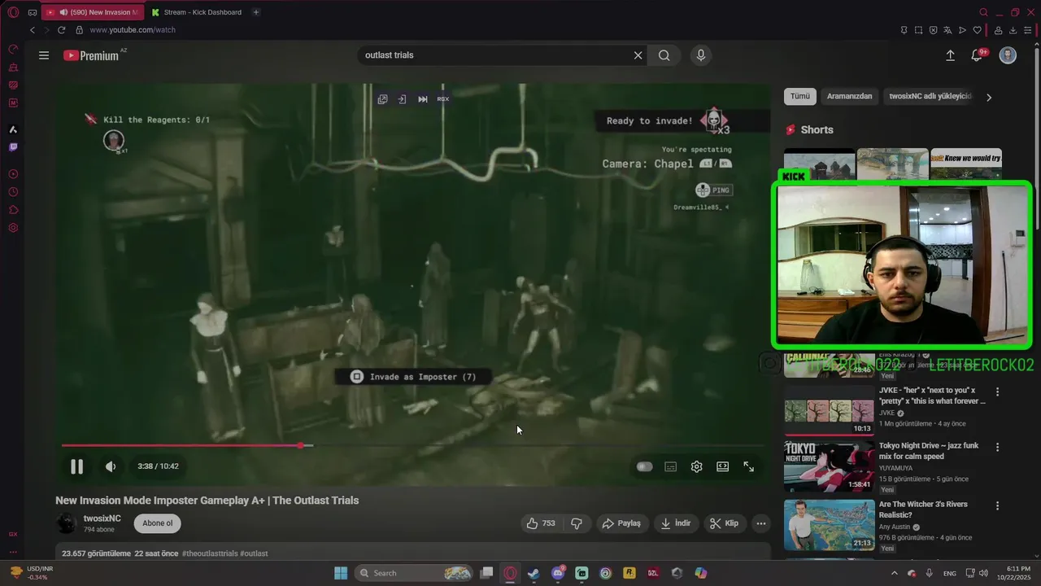
Task: Open the options menu for the JVKE video
Action: click(x=998, y=391)
